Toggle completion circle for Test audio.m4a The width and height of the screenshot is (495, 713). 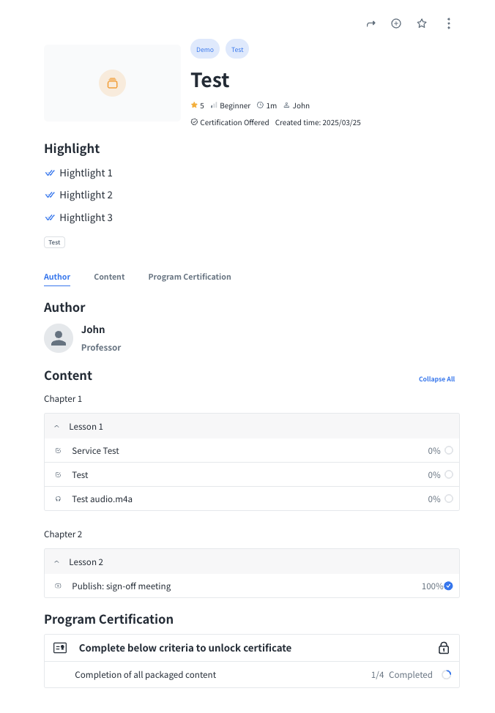pos(449,499)
